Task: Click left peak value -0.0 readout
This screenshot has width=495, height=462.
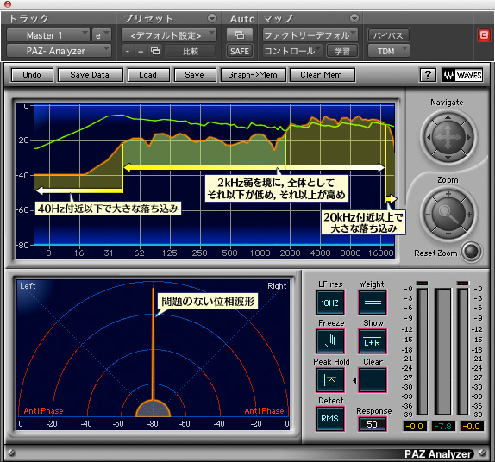Action: pyautogui.click(x=415, y=427)
